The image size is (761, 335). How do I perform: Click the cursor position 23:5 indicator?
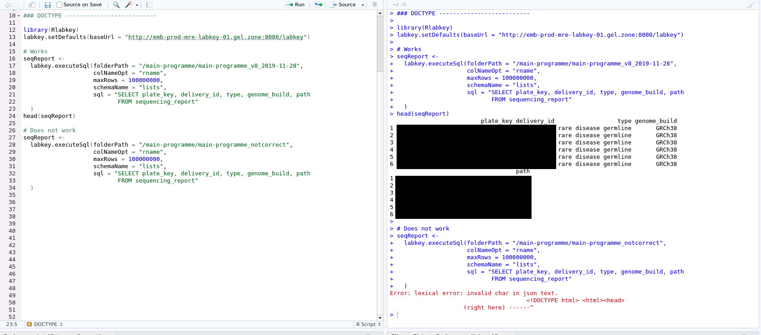tap(12, 324)
